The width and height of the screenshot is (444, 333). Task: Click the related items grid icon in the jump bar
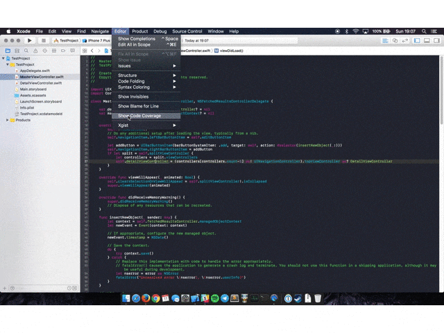[85, 51]
